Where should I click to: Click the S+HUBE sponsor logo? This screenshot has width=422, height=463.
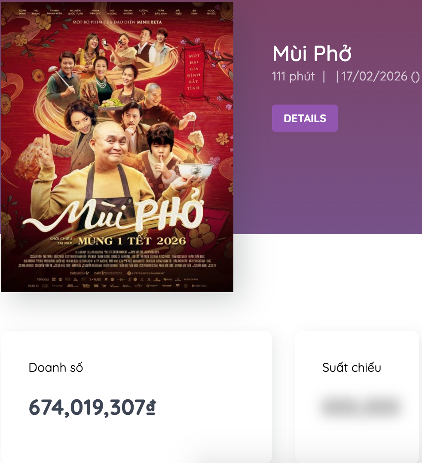tap(95, 279)
